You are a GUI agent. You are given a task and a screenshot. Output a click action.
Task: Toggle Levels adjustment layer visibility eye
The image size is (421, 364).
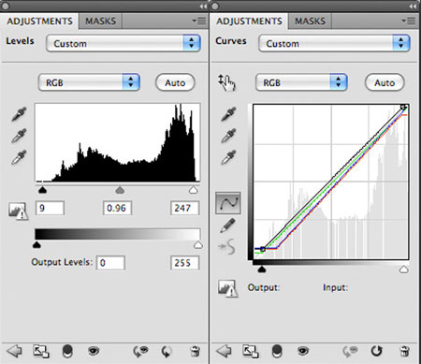[94, 351]
